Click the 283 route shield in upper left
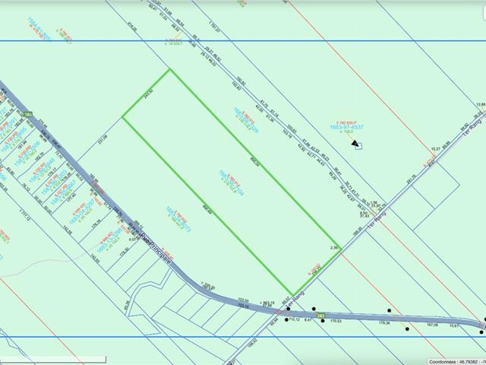486x365 pixels. [28, 115]
